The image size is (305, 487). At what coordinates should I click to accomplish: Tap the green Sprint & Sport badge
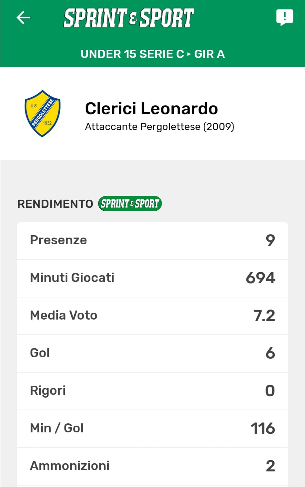point(130,204)
